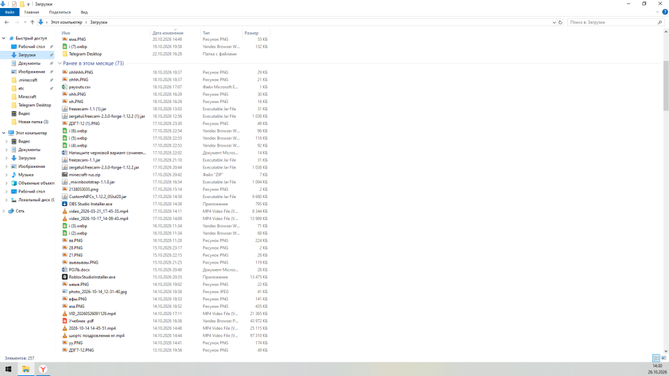Expand Объемные объекты under Этот компьютер
This screenshot has height=376, width=669.
[x=7, y=183]
